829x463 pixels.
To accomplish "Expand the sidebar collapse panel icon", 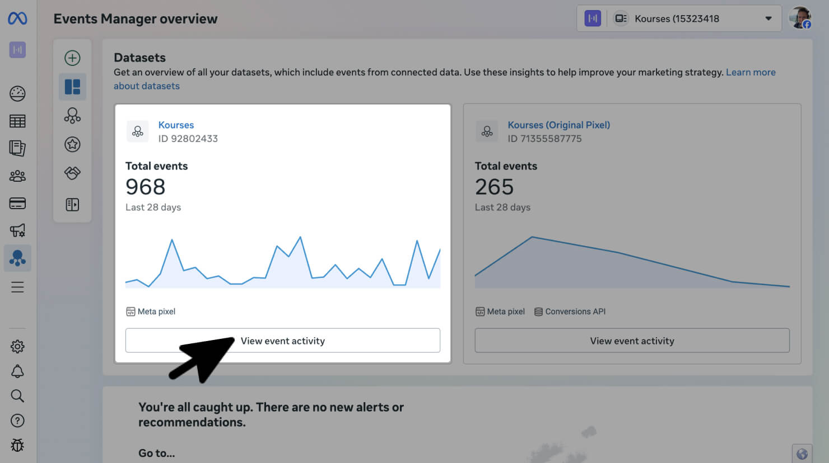I will point(72,205).
